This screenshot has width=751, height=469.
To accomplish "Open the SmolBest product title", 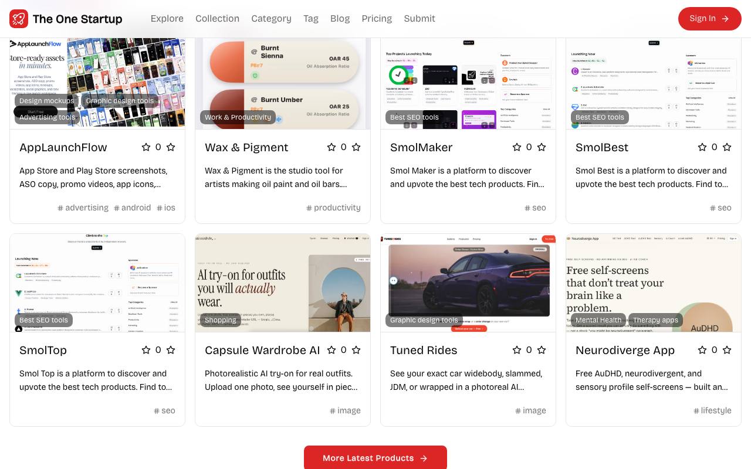I will (602, 147).
